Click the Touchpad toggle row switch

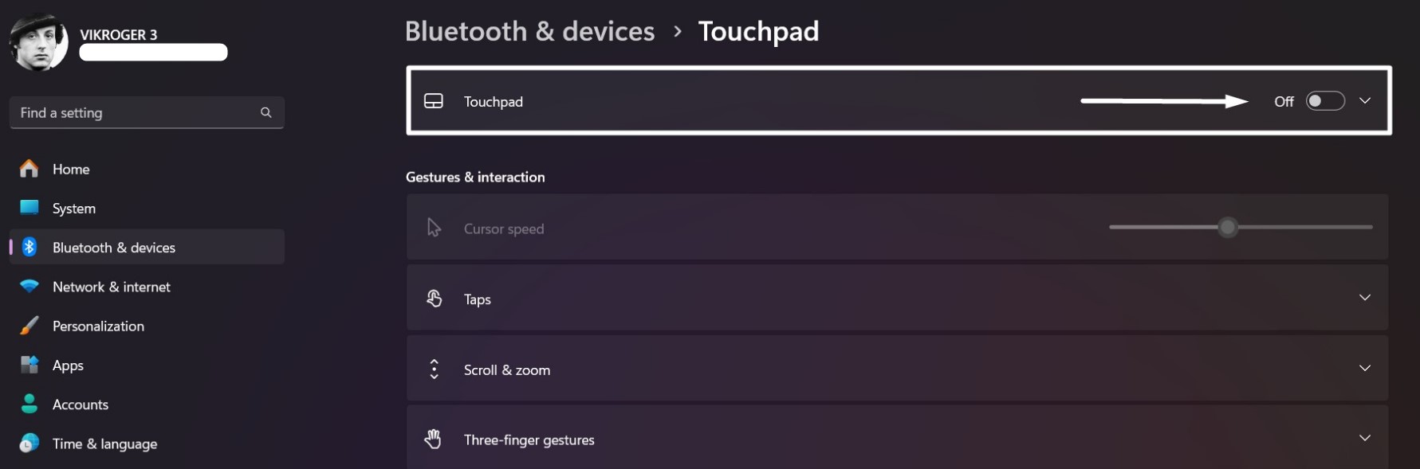(x=1325, y=101)
